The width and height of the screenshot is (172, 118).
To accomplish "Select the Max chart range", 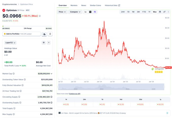I will pyautogui.click(x=155, y=12).
